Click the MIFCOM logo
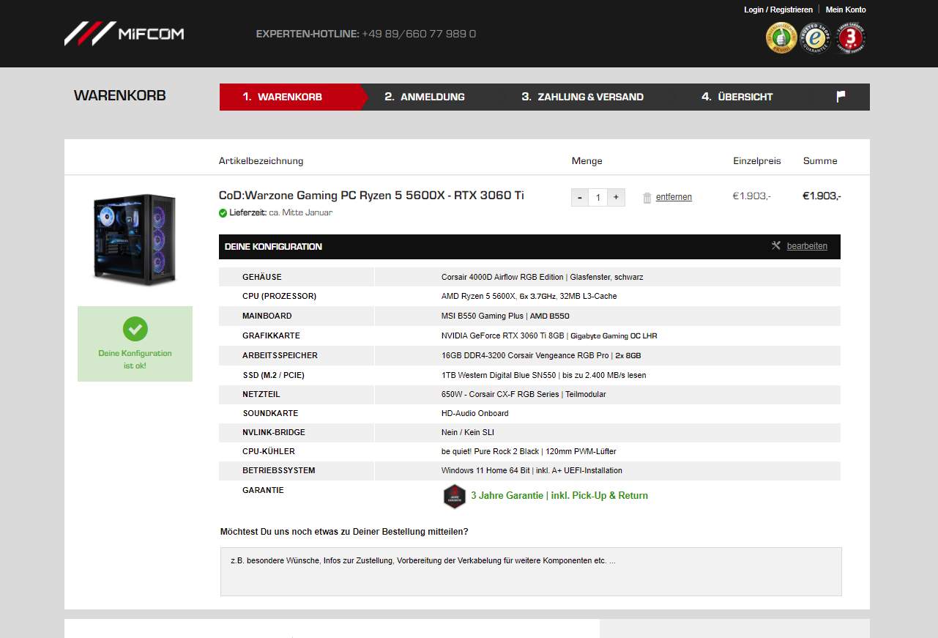The width and height of the screenshot is (938, 638). [124, 34]
